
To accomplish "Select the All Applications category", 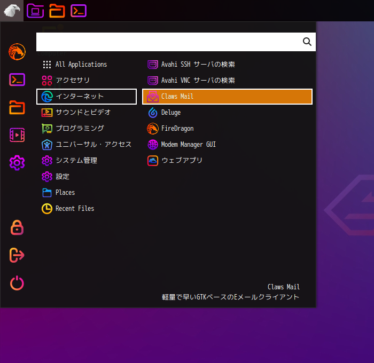I will pyautogui.click(x=87, y=65).
